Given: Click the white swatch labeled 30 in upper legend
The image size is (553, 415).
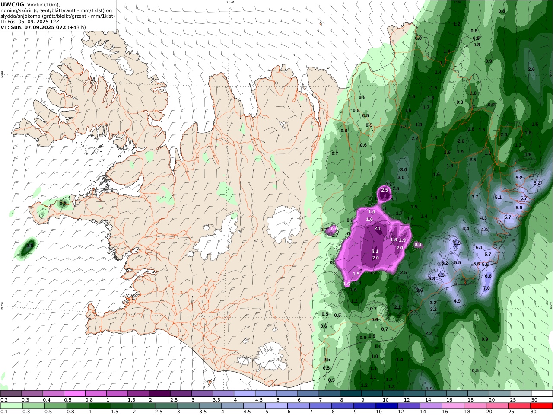Looking at the screenshot, I should pyautogui.click(x=542, y=394).
